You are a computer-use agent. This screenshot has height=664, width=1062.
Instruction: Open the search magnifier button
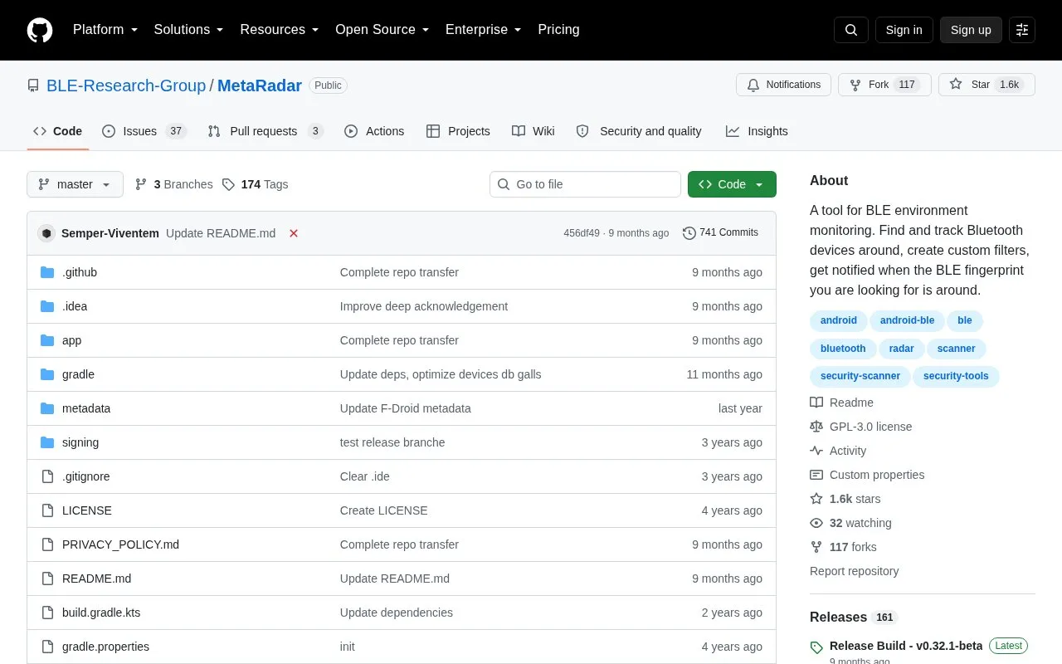(x=851, y=30)
